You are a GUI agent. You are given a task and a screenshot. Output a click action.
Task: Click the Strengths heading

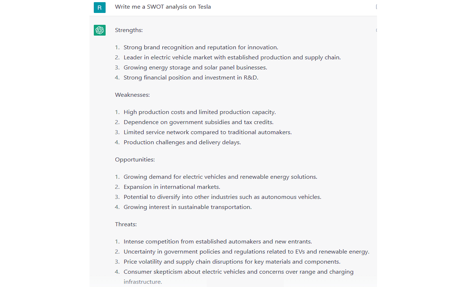point(129,30)
